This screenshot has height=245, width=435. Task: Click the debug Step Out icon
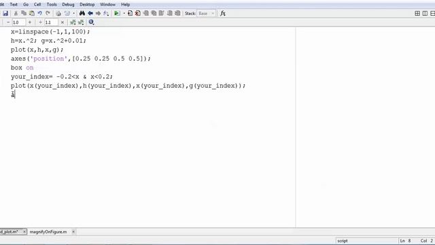tap(162, 14)
